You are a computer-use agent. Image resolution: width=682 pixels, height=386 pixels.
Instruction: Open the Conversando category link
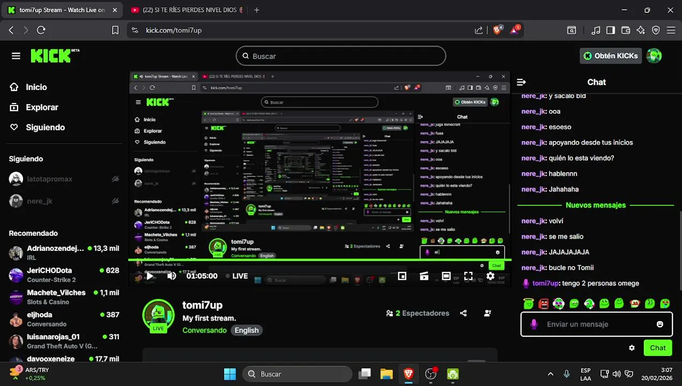pos(204,330)
